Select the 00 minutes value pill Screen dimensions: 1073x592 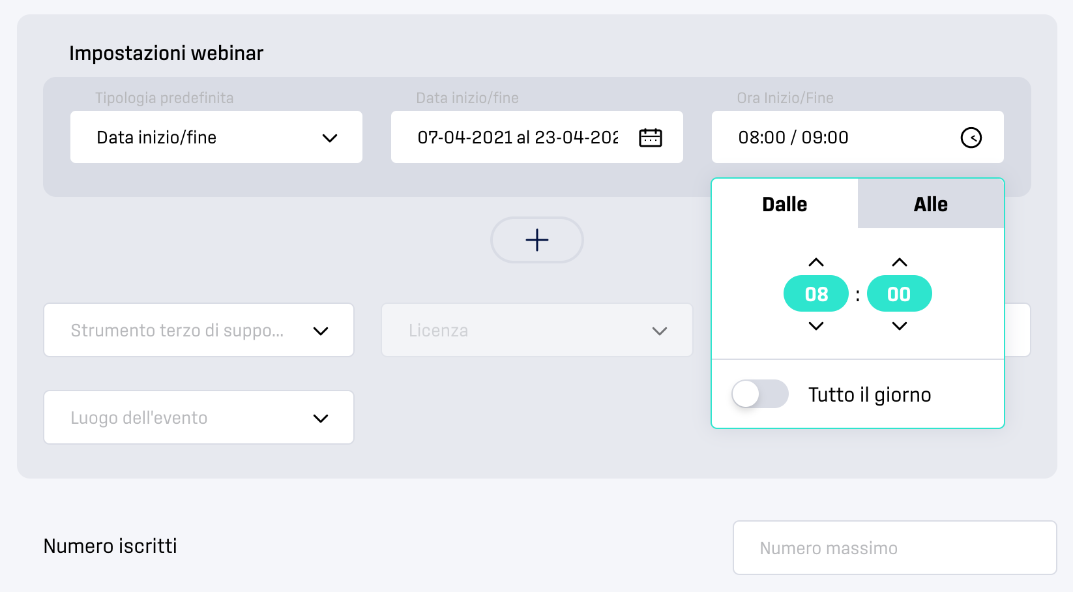pos(899,294)
